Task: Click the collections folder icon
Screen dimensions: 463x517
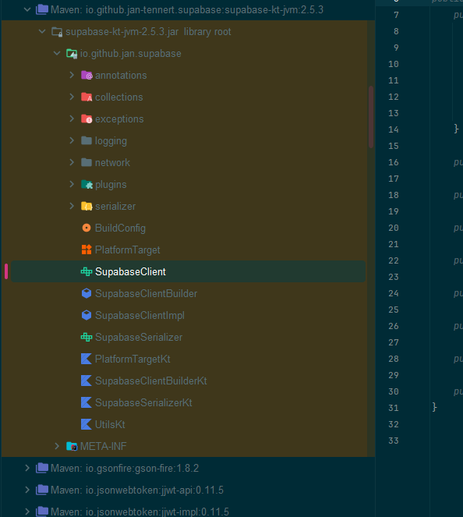Action: tap(87, 97)
